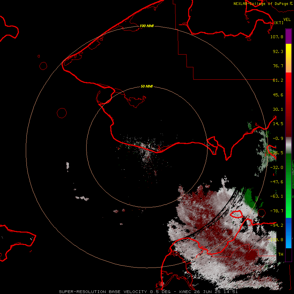
Task: Click the -47.6 velocity scale value
Action: tap(277, 182)
